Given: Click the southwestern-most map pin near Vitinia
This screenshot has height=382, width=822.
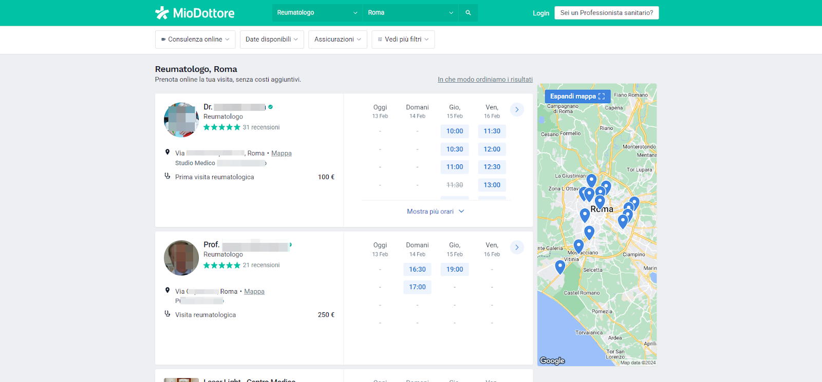Looking at the screenshot, I should point(560,266).
